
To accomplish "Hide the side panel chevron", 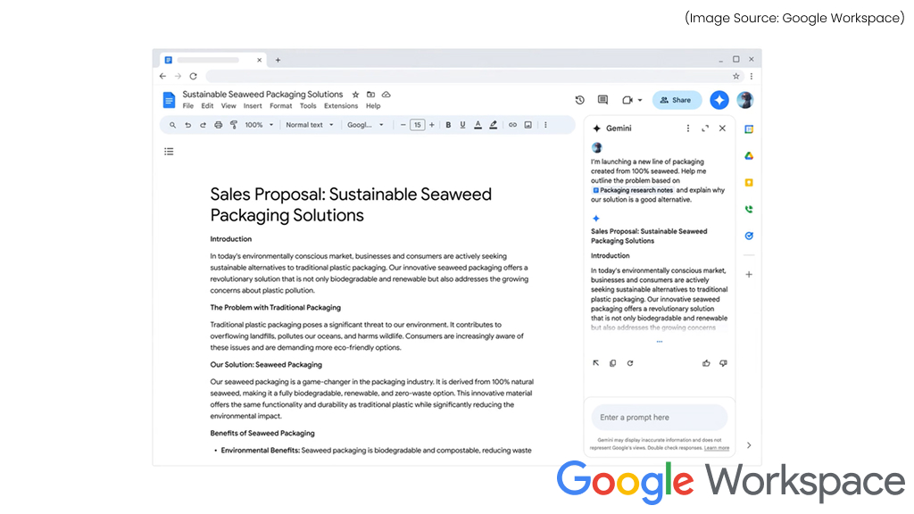I will tap(749, 445).
